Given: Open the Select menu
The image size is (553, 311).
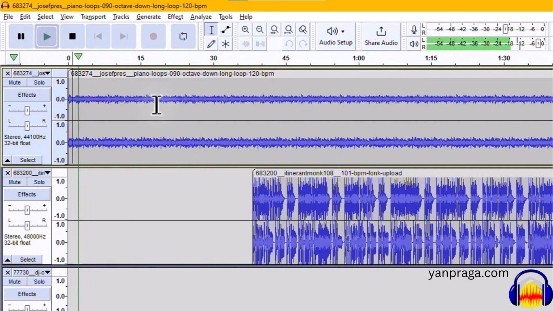Looking at the screenshot, I should [45, 17].
